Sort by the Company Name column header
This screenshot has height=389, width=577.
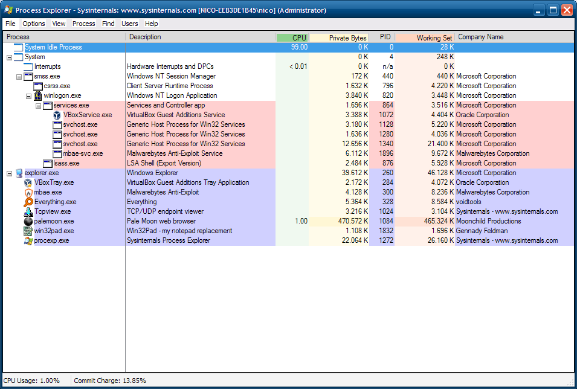[x=514, y=37]
